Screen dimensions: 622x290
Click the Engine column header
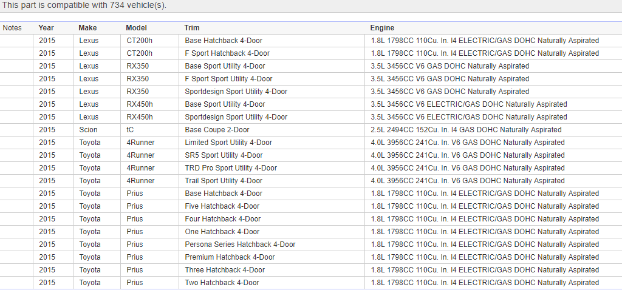[382, 28]
